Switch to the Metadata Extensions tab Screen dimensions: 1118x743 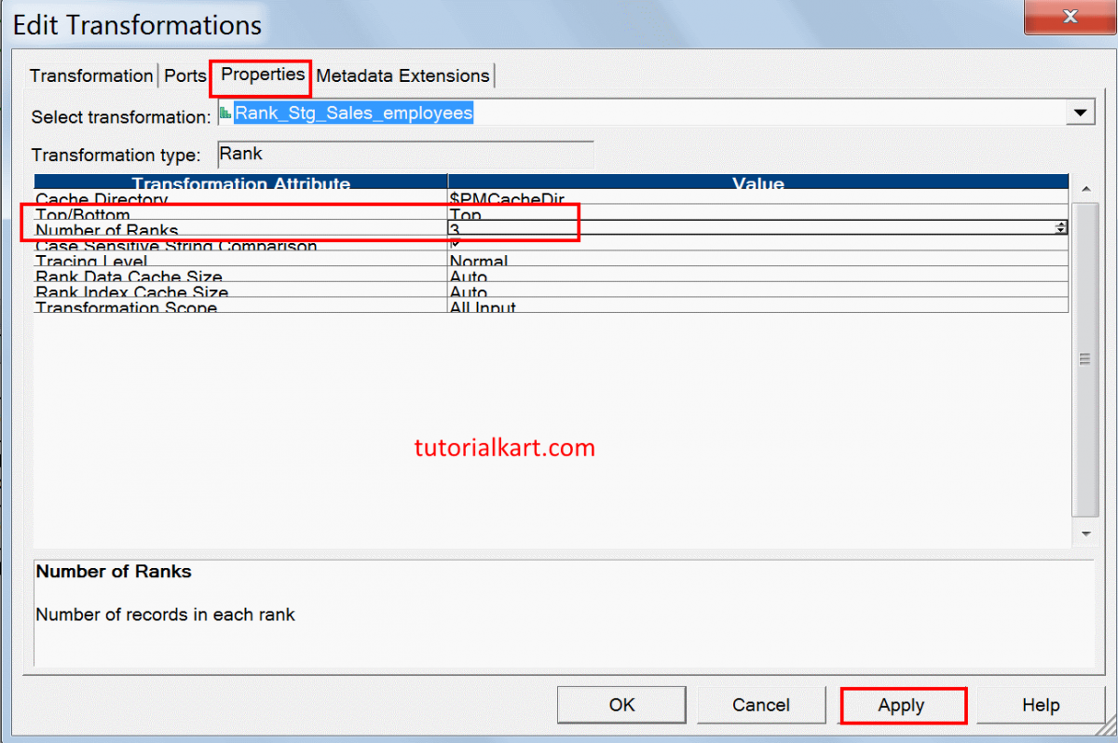[402, 75]
